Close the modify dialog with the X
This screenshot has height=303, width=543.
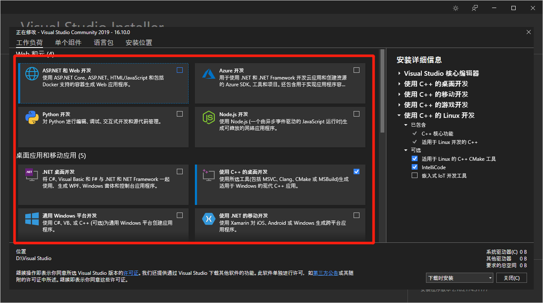pos(529,32)
